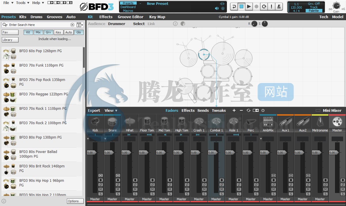Mute the Kick channel
The height and width of the screenshot is (206, 346).
point(101,189)
